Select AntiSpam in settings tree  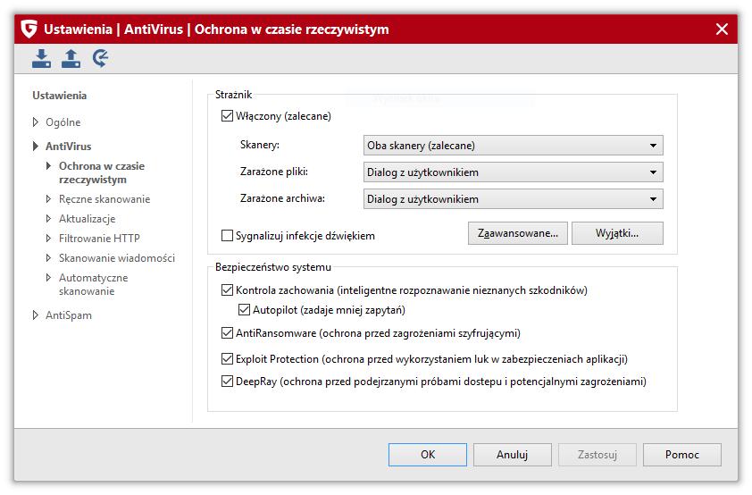point(69,315)
